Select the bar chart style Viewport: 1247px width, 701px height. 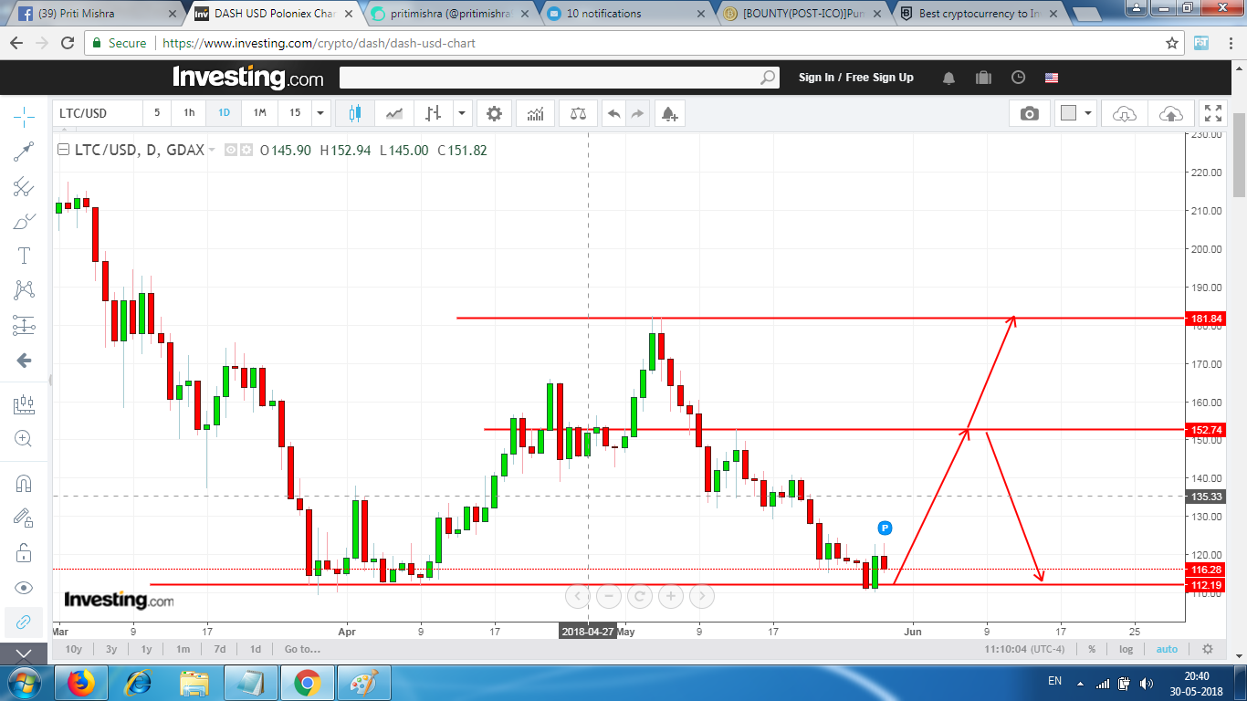(434, 113)
